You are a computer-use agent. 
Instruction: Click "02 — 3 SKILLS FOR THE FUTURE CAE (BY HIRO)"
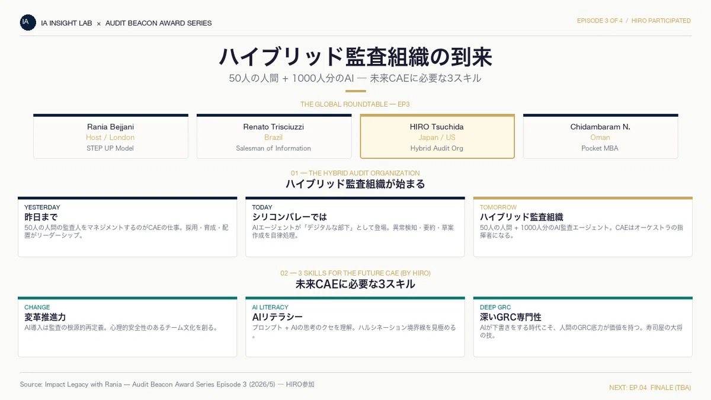pyautogui.click(x=355, y=273)
